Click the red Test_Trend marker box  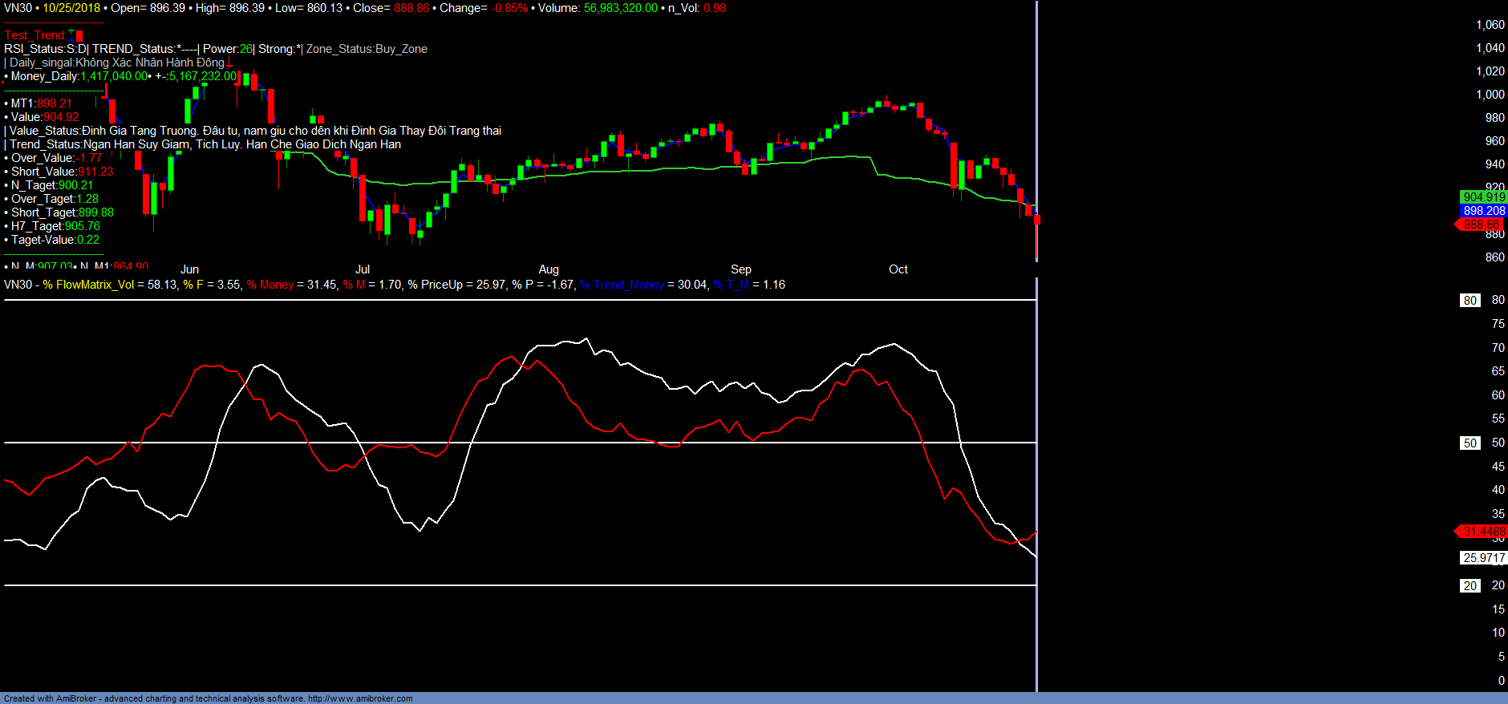click(79, 36)
